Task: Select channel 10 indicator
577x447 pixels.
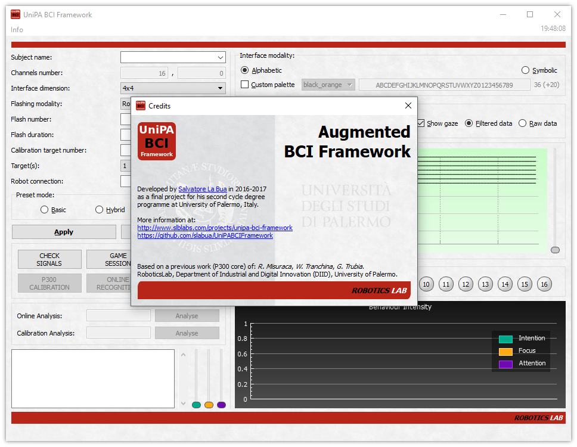Action: pos(427,284)
